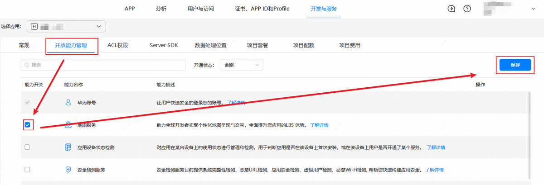Open the 开通状态 filter dropdown

click(x=242, y=65)
